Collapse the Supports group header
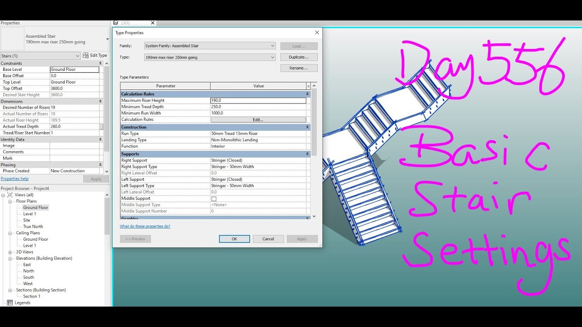Screen dimensions: 582x327 (x=307, y=154)
